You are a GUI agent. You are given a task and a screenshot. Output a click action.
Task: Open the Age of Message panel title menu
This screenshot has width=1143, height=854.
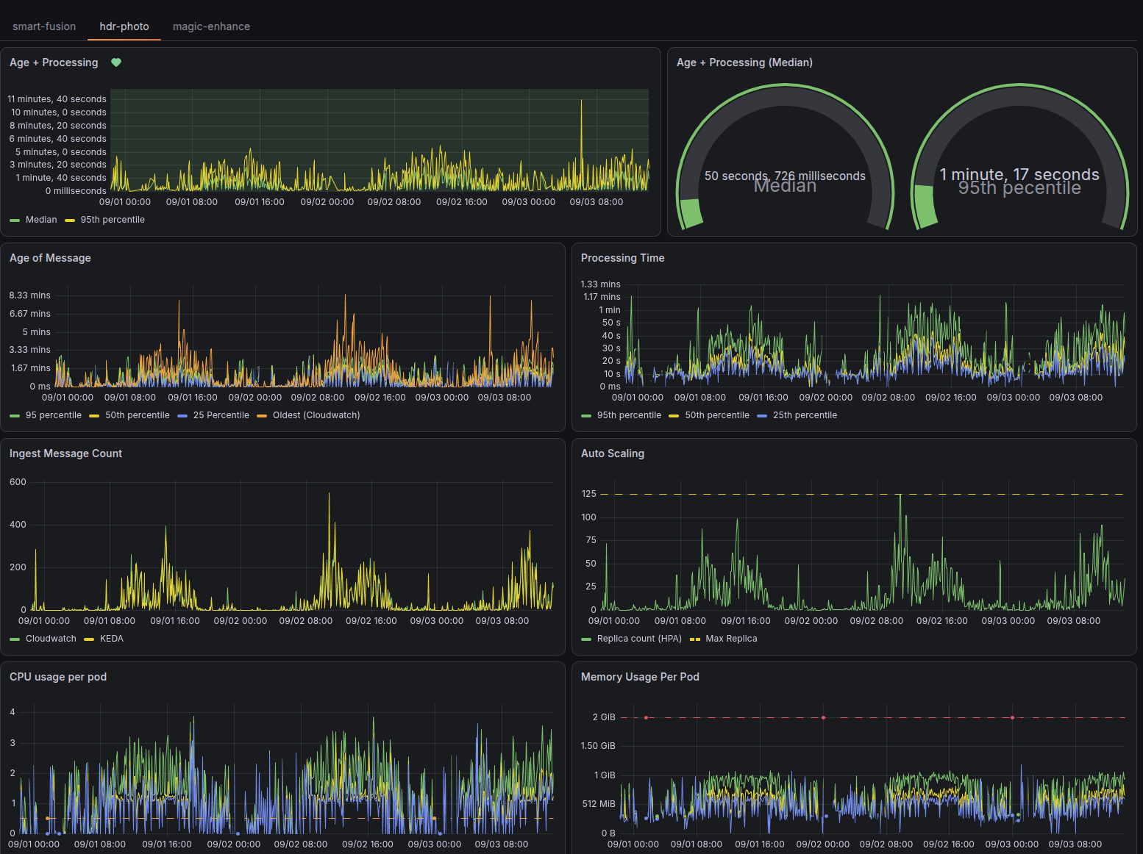pyautogui.click(x=50, y=258)
